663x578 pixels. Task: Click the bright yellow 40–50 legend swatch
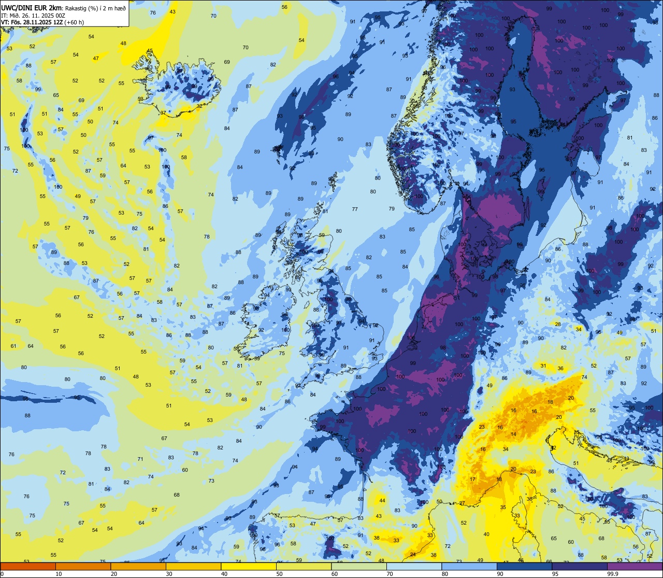(x=249, y=567)
